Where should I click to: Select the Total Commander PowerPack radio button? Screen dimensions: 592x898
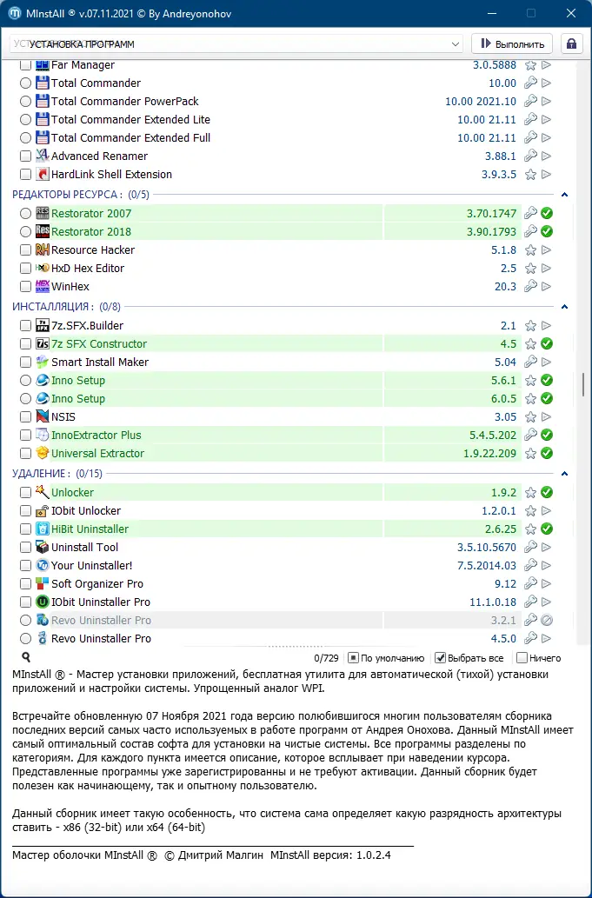tap(26, 102)
